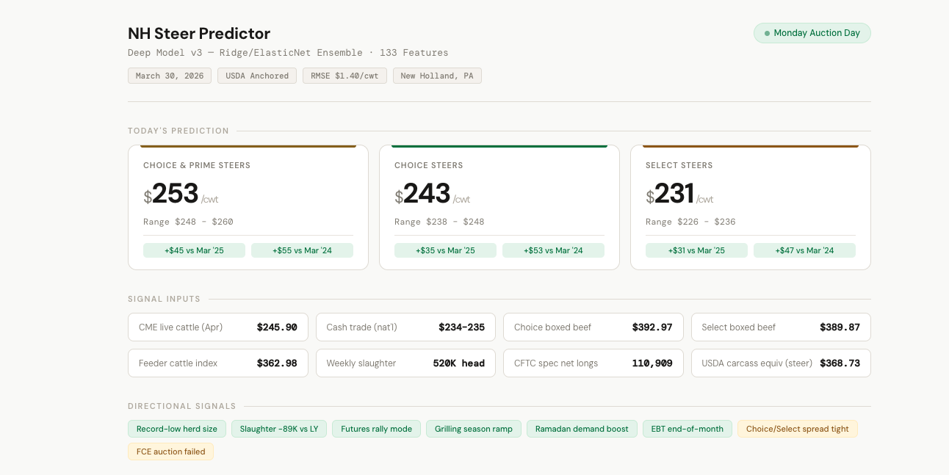The image size is (949, 475).
Task: Click the Range $238 - $248 text
Action: 439,222
